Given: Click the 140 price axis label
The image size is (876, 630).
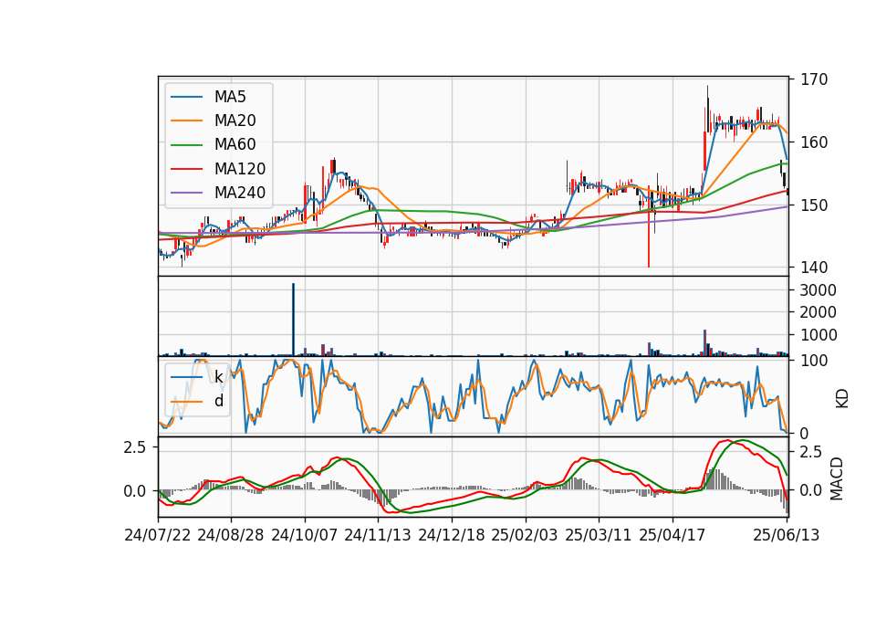Looking at the screenshot, I should (814, 268).
